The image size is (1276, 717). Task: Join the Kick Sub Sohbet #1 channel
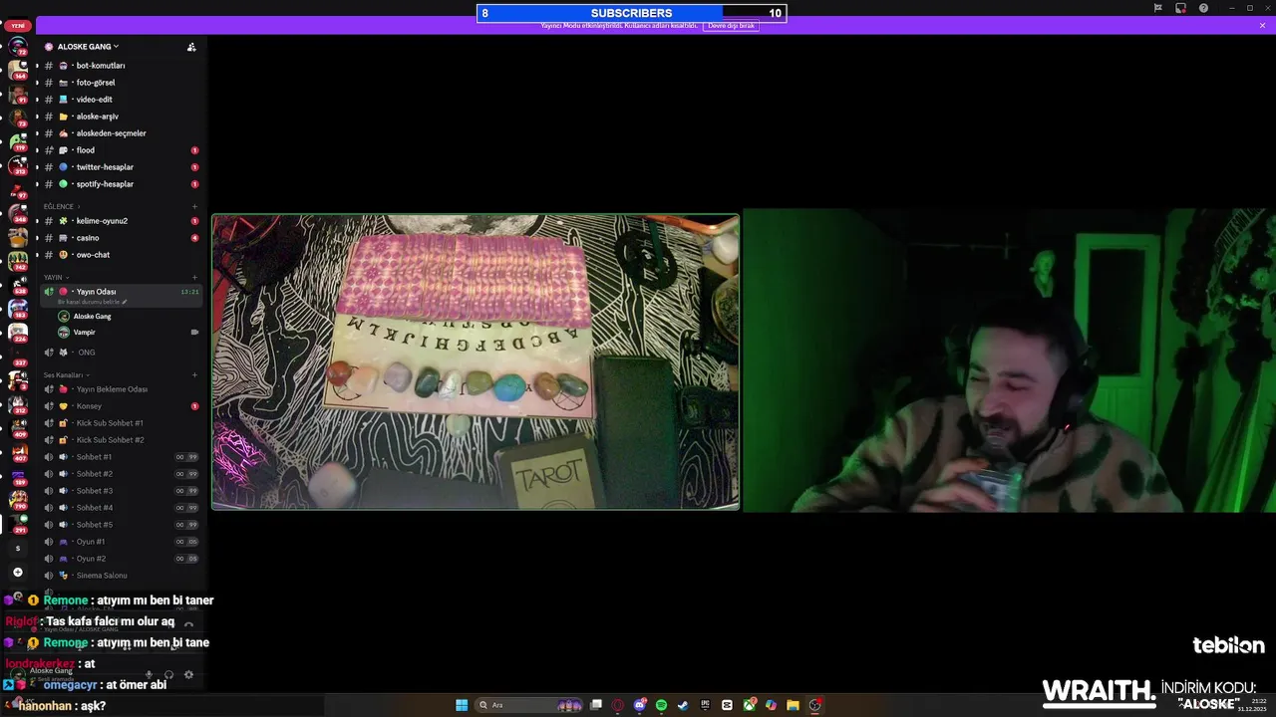[120, 423]
